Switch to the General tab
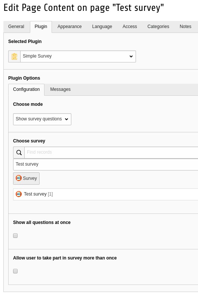This screenshot has height=295, width=198. (16, 27)
